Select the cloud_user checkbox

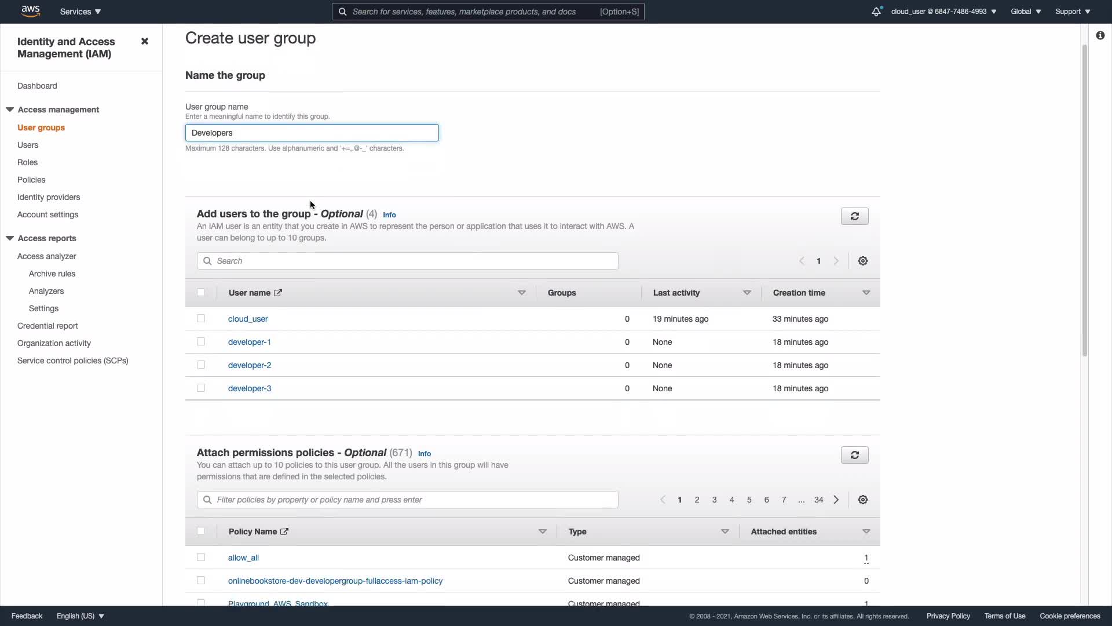201,319
